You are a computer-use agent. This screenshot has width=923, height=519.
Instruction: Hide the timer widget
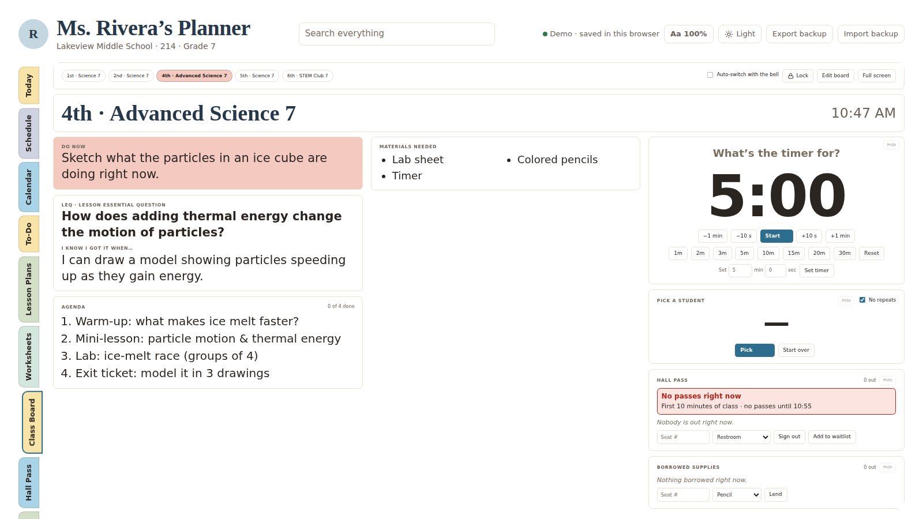[891, 145]
